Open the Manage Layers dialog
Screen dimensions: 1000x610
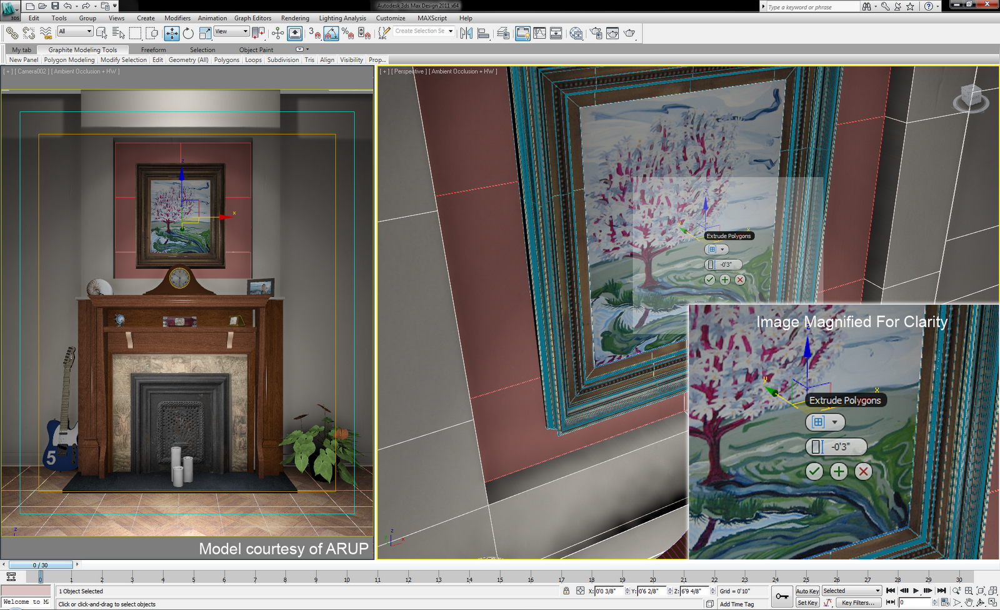click(x=503, y=32)
